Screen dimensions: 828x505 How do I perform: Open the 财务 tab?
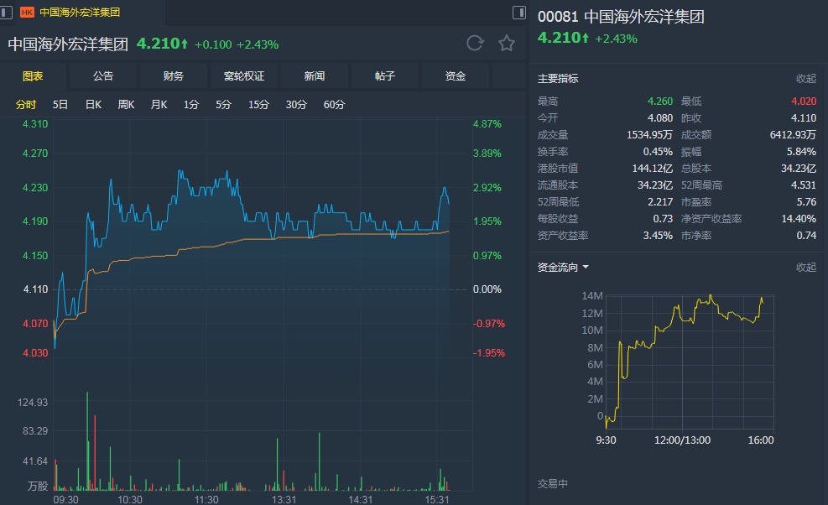pos(174,76)
